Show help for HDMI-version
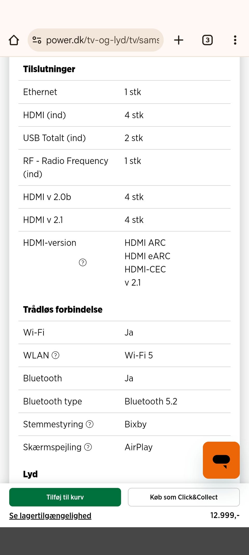This screenshot has height=555, width=249. pos(82,263)
